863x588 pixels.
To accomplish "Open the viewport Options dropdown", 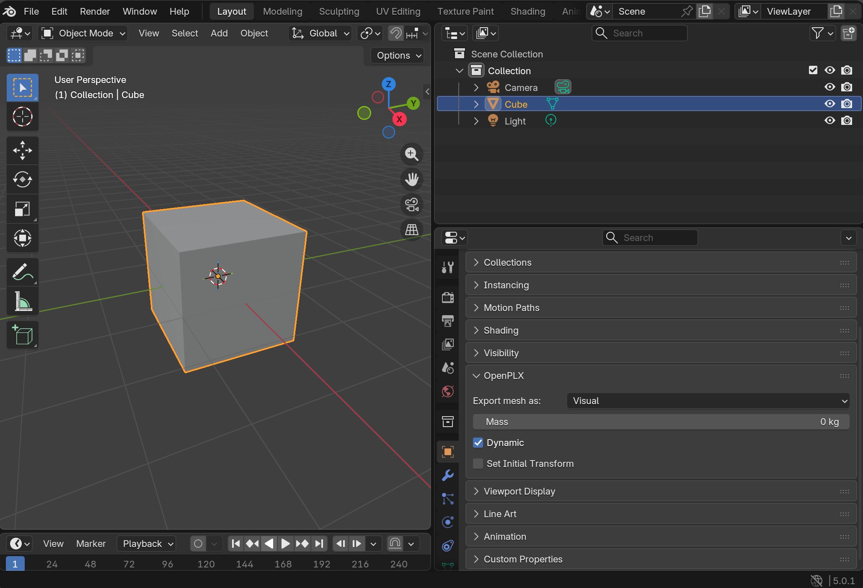I will [x=398, y=55].
